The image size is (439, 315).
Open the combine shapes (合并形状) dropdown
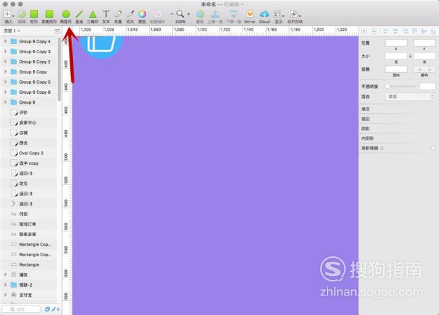click(x=295, y=16)
